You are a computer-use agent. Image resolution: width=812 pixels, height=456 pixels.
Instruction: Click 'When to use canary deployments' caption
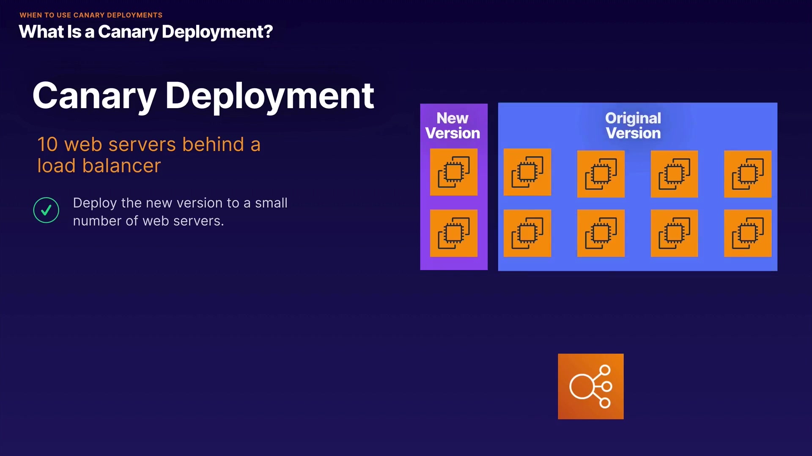tap(91, 15)
